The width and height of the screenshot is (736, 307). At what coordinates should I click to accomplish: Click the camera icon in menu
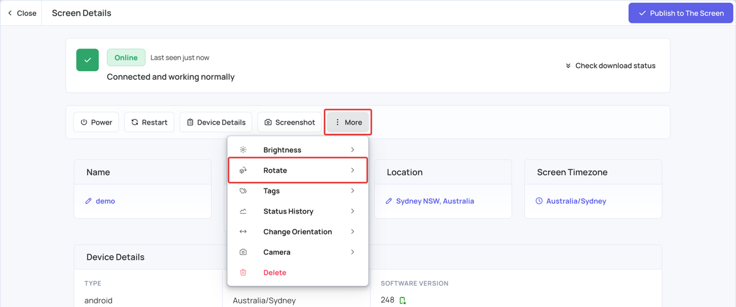pyautogui.click(x=243, y=252)
